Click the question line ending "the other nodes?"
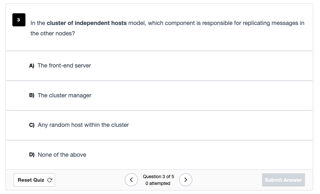This screenshot has height=194, width=320. pos(53,33)
